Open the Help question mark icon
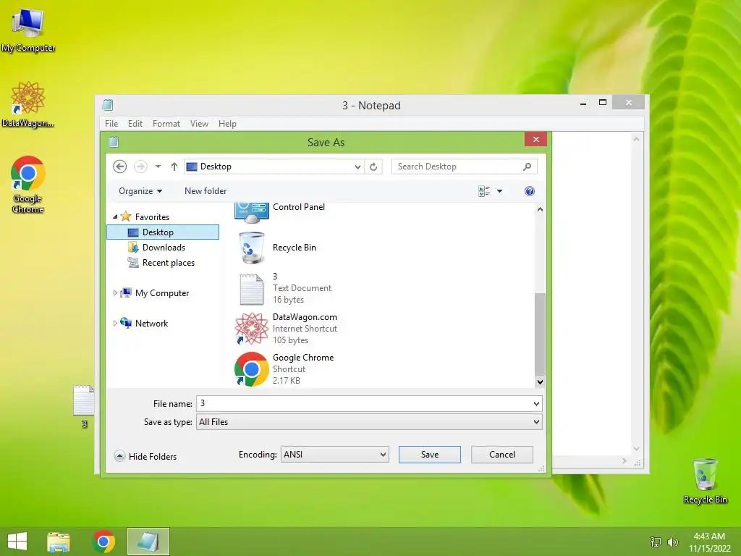The width and height of the screenshot is (741, 556). tap(529, 191)
